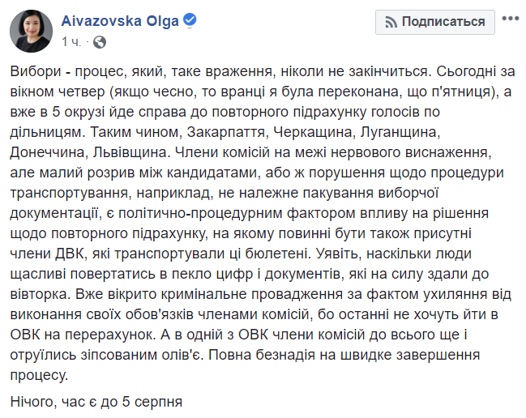Open the post via the '1 ч.' timestamp
Screen dimensions: 526x418
tap(71, 42)
